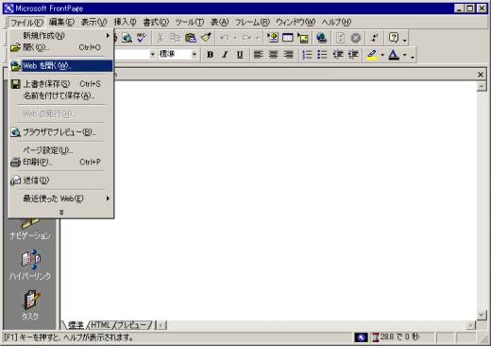This screenshot has height=346, width=491.
Task: Click the highlight color marker button
Action: (372, 55)
